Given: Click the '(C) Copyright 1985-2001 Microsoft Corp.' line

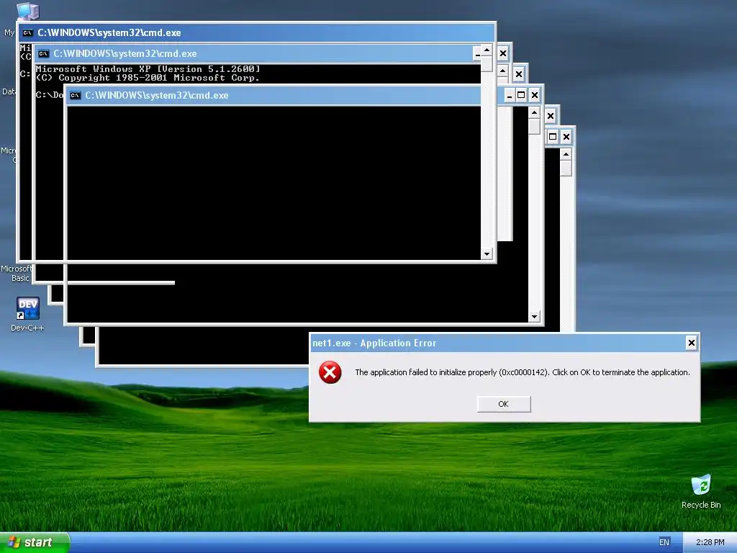Looking at the screenshot, I should click(148, 78).
